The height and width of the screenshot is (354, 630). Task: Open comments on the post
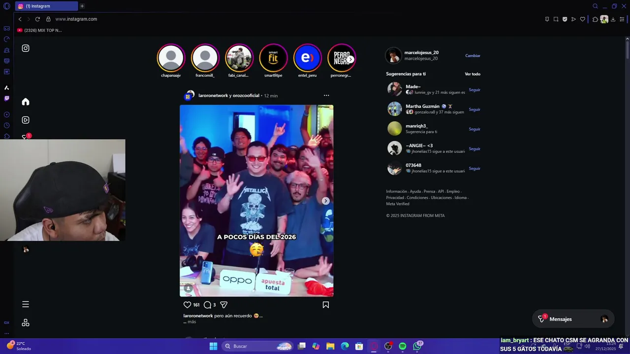point(207,305)
